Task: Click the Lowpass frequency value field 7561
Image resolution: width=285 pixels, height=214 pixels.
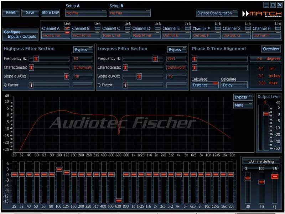Action: 176,59
